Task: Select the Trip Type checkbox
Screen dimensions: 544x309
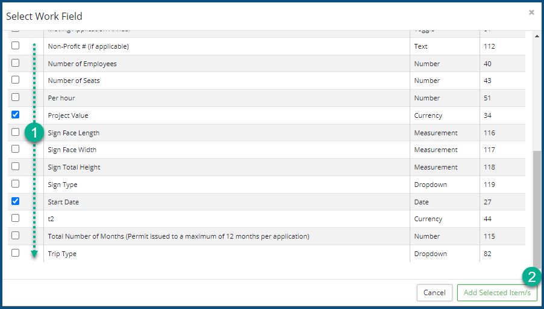Action: click(16, 253)
